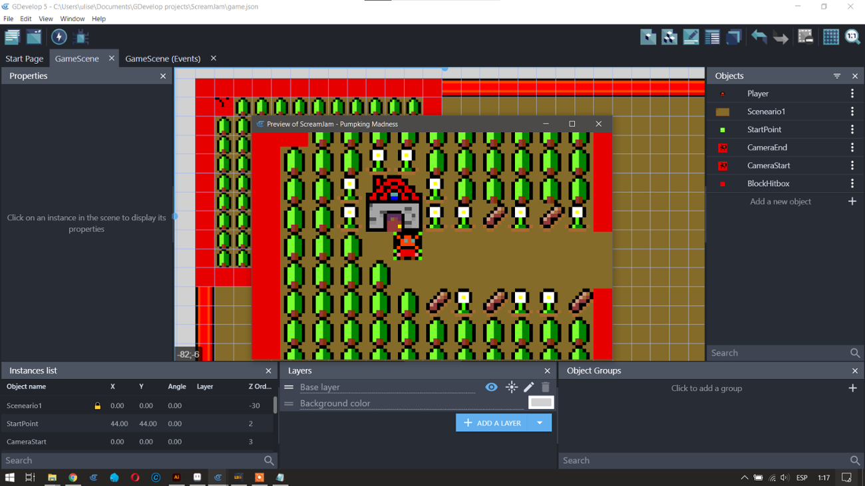Start the debugger with the bug icon
The height and width of the screenshot is (486, 865).
pyautogui.click(x=81, y=38)
